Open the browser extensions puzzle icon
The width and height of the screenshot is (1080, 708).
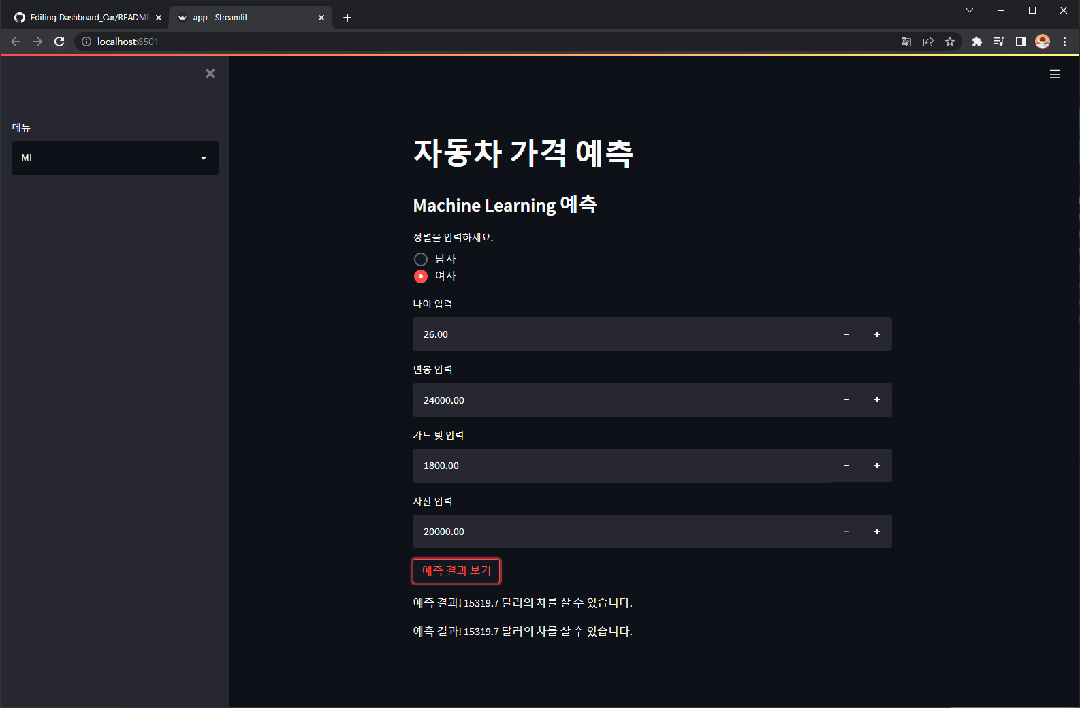point(977,42)
